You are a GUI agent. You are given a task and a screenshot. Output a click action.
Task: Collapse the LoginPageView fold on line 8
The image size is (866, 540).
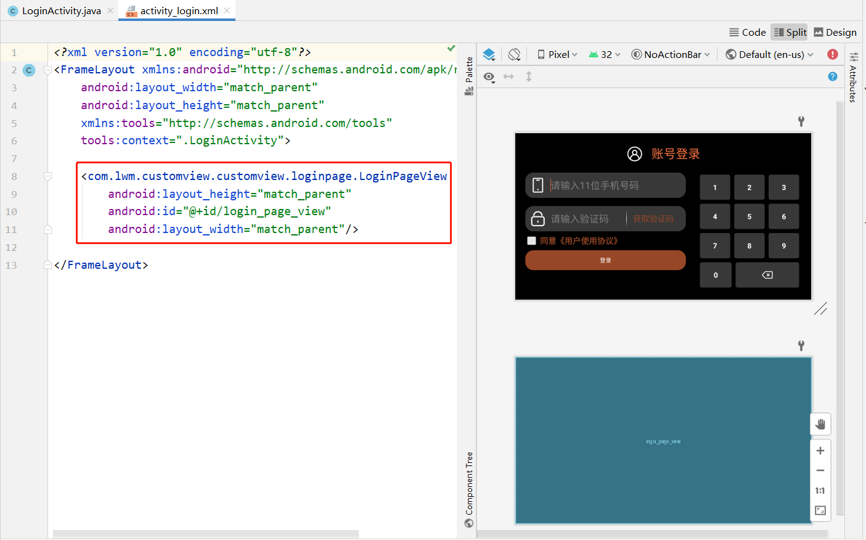pyautogui.click(x=47, y=177)
